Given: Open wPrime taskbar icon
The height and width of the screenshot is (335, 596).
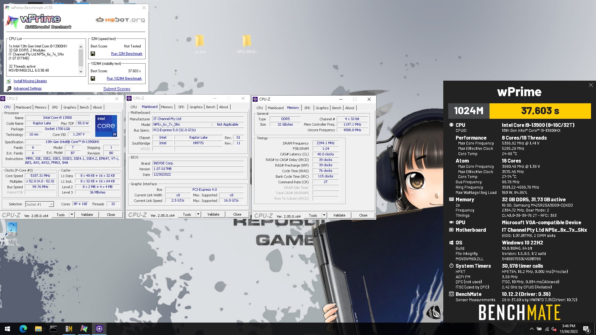Looking at the screenshot, I should click(84, 329).
